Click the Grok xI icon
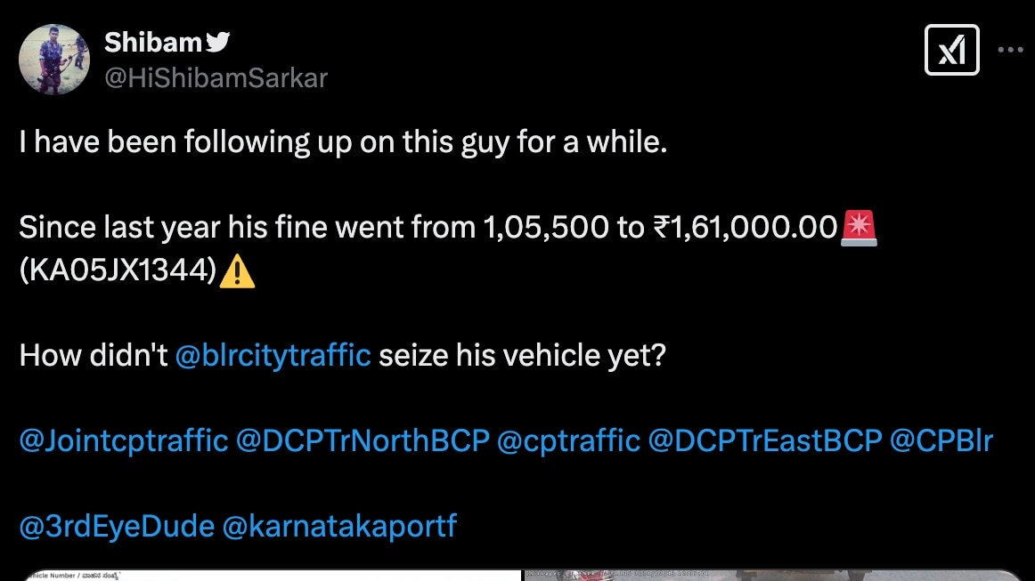 [952, 50]
